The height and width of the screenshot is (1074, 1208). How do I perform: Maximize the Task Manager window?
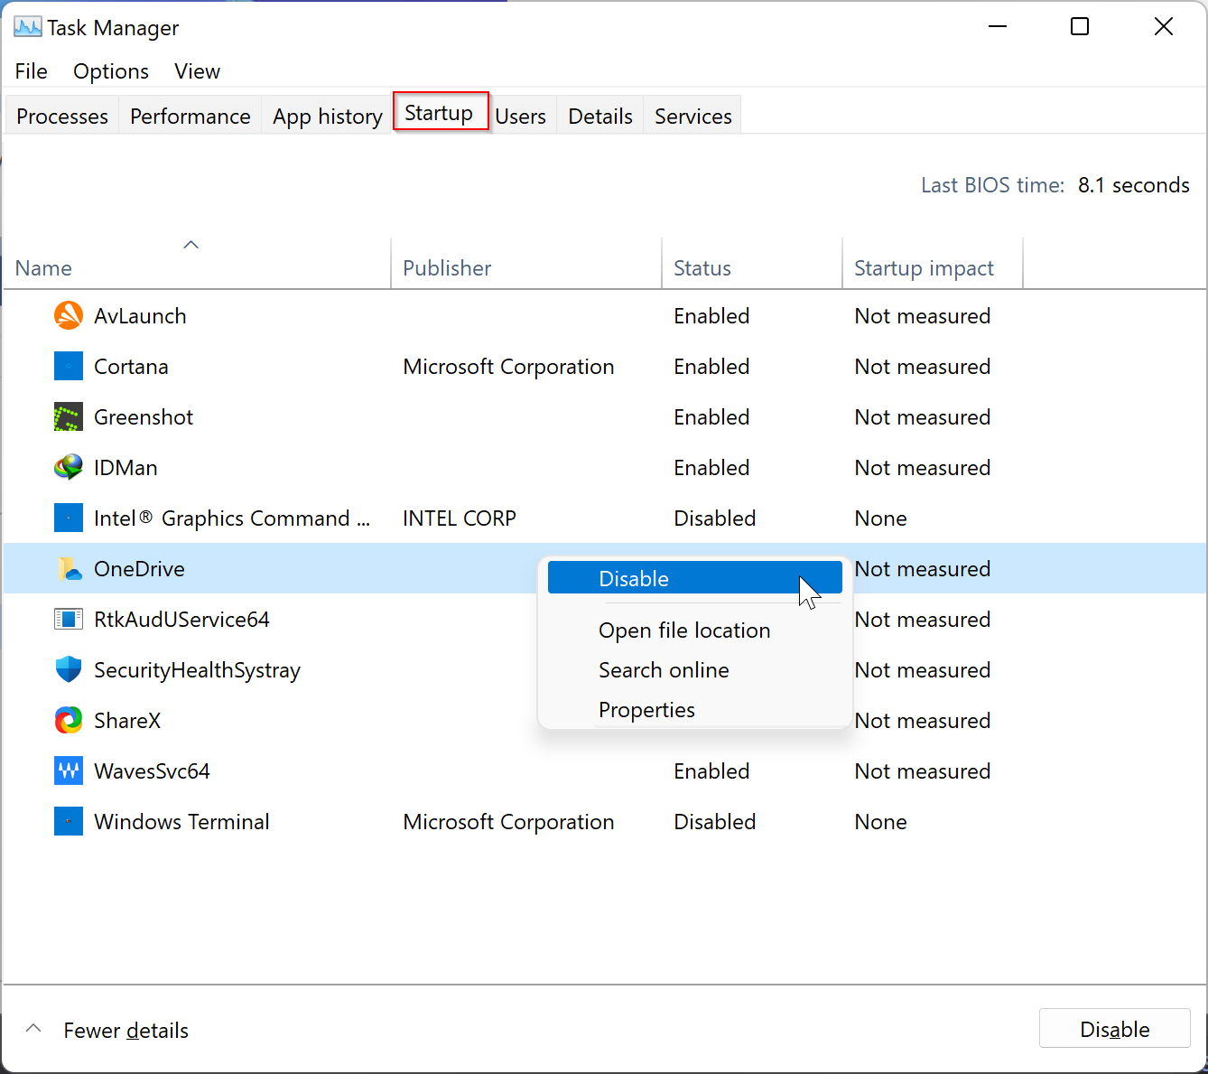(1080, 27)
